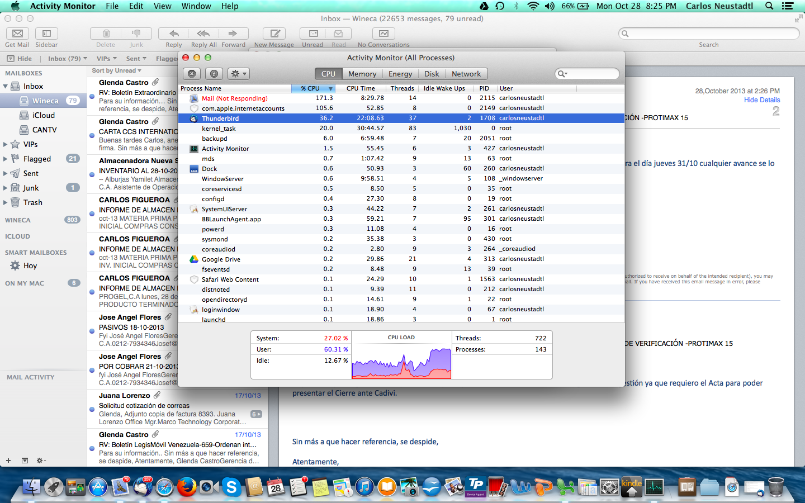Viewport: 805px width, 503px height.
Task: Open the Inbox (79) favorites dropdown
Action: (67, 59)
